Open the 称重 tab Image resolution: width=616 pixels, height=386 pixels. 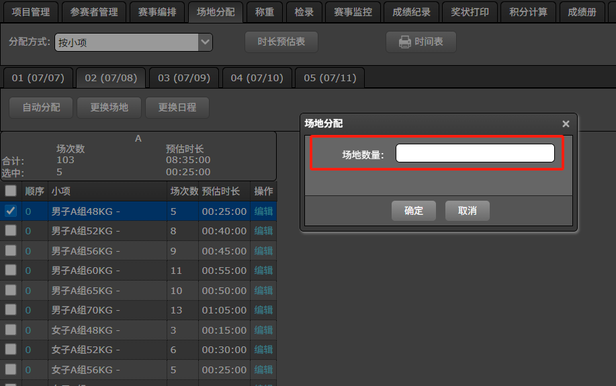[264, 12]
